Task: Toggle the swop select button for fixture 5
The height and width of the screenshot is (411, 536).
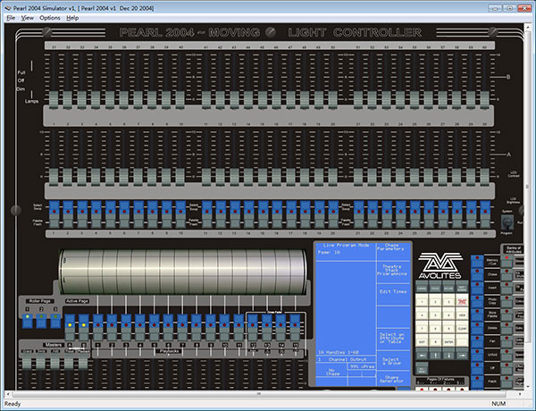Action: coord(111,208)
